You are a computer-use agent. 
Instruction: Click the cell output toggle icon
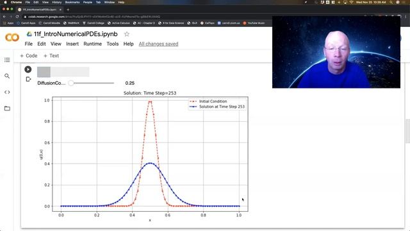pos(28,80)
